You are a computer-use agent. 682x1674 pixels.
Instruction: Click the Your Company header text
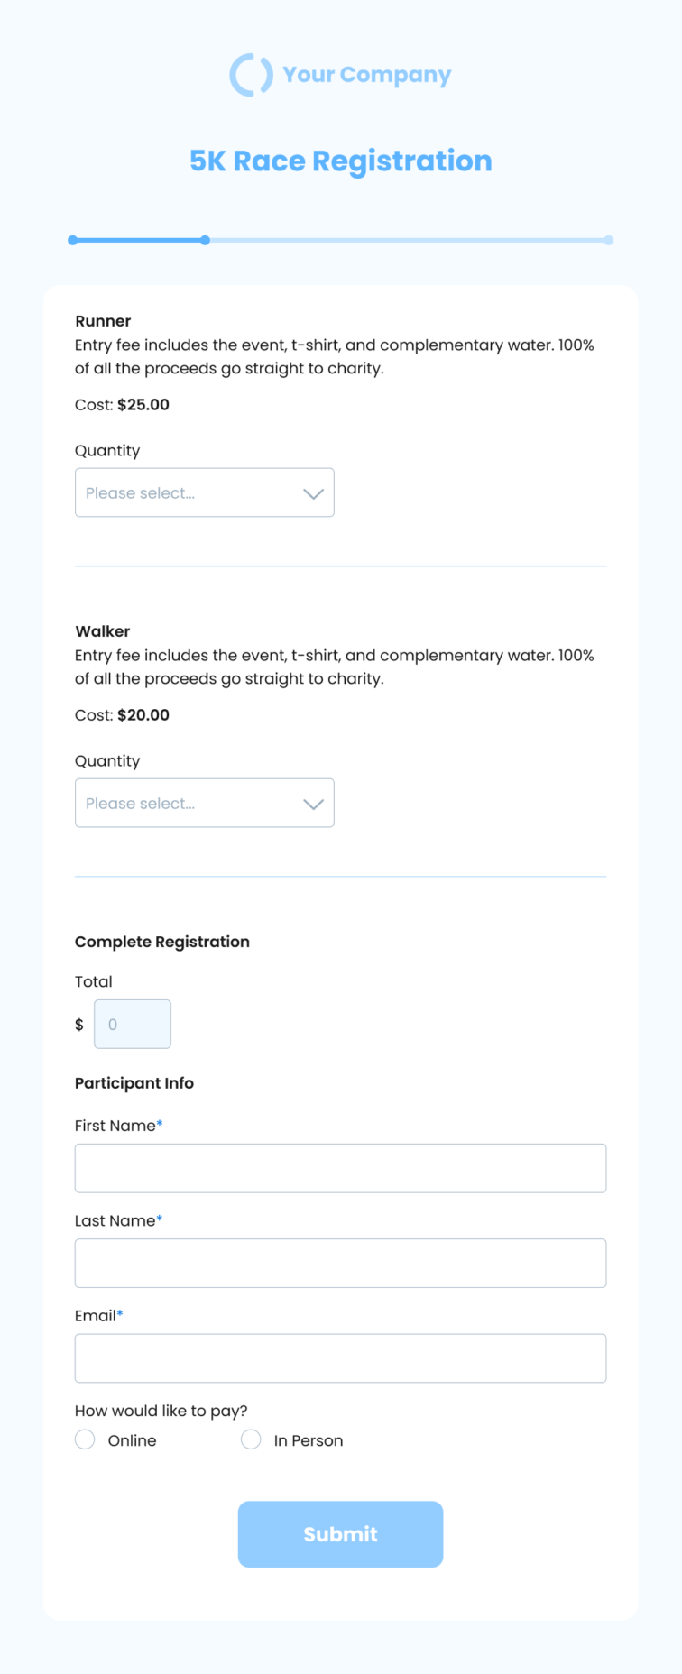point(367,75)
